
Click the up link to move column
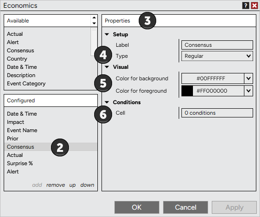pos(73,185)
